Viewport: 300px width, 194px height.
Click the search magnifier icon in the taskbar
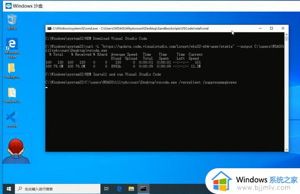click(20, 189)
